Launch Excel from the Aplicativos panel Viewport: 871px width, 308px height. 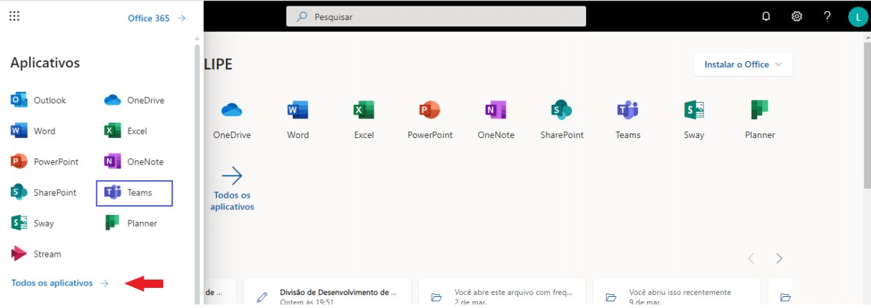[x=126, y=130]
